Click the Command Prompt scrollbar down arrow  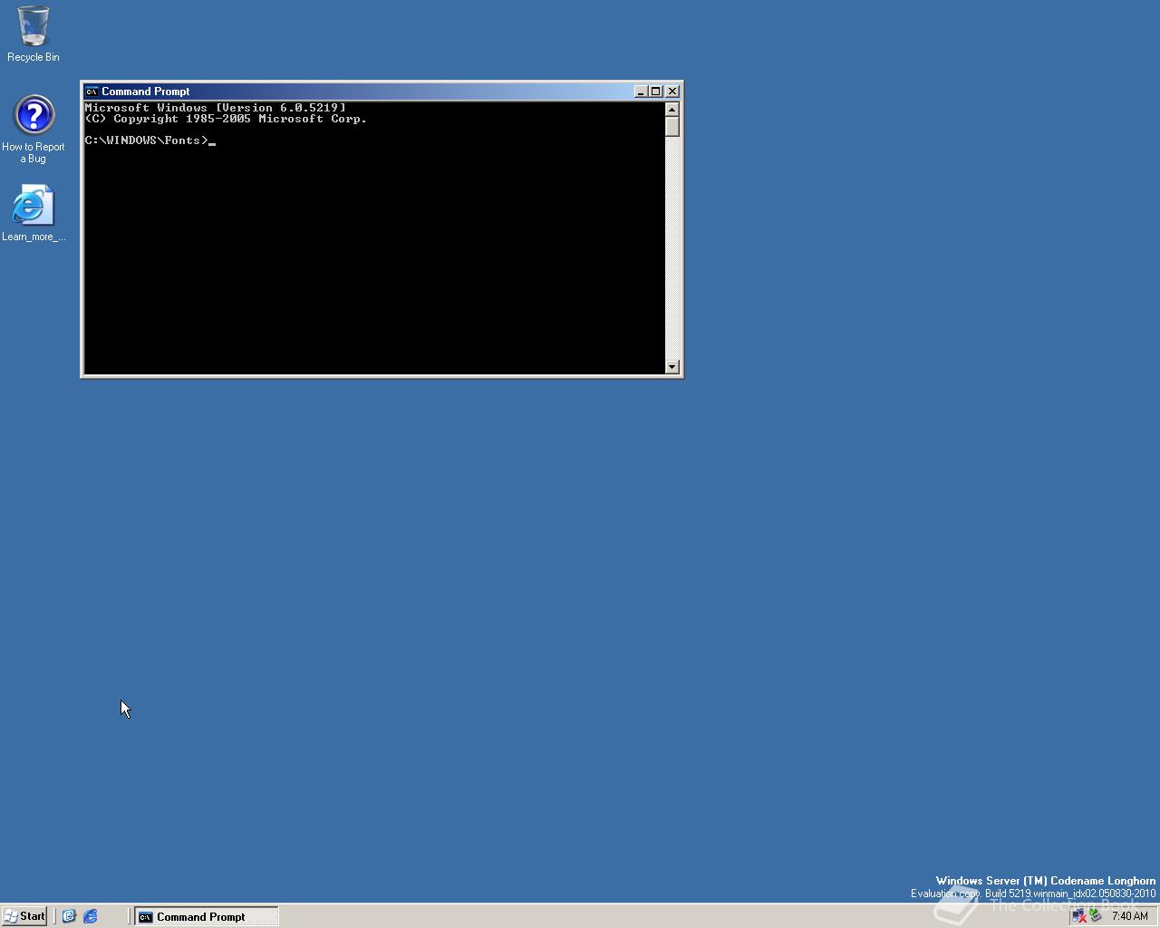point(672,366)
